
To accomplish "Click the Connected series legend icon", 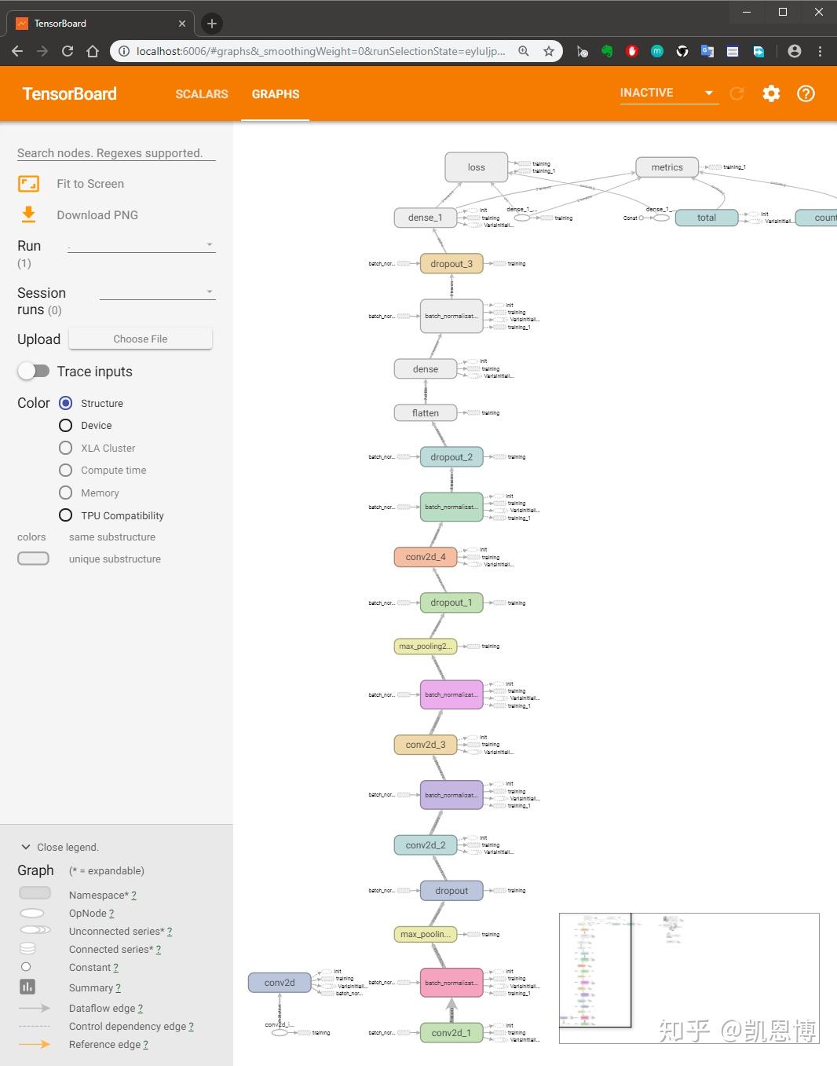I will coord(27,949).
